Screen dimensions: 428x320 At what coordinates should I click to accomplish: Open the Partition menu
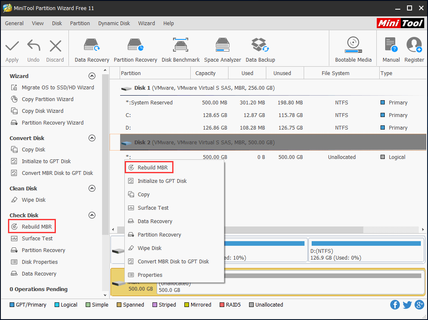80,23
